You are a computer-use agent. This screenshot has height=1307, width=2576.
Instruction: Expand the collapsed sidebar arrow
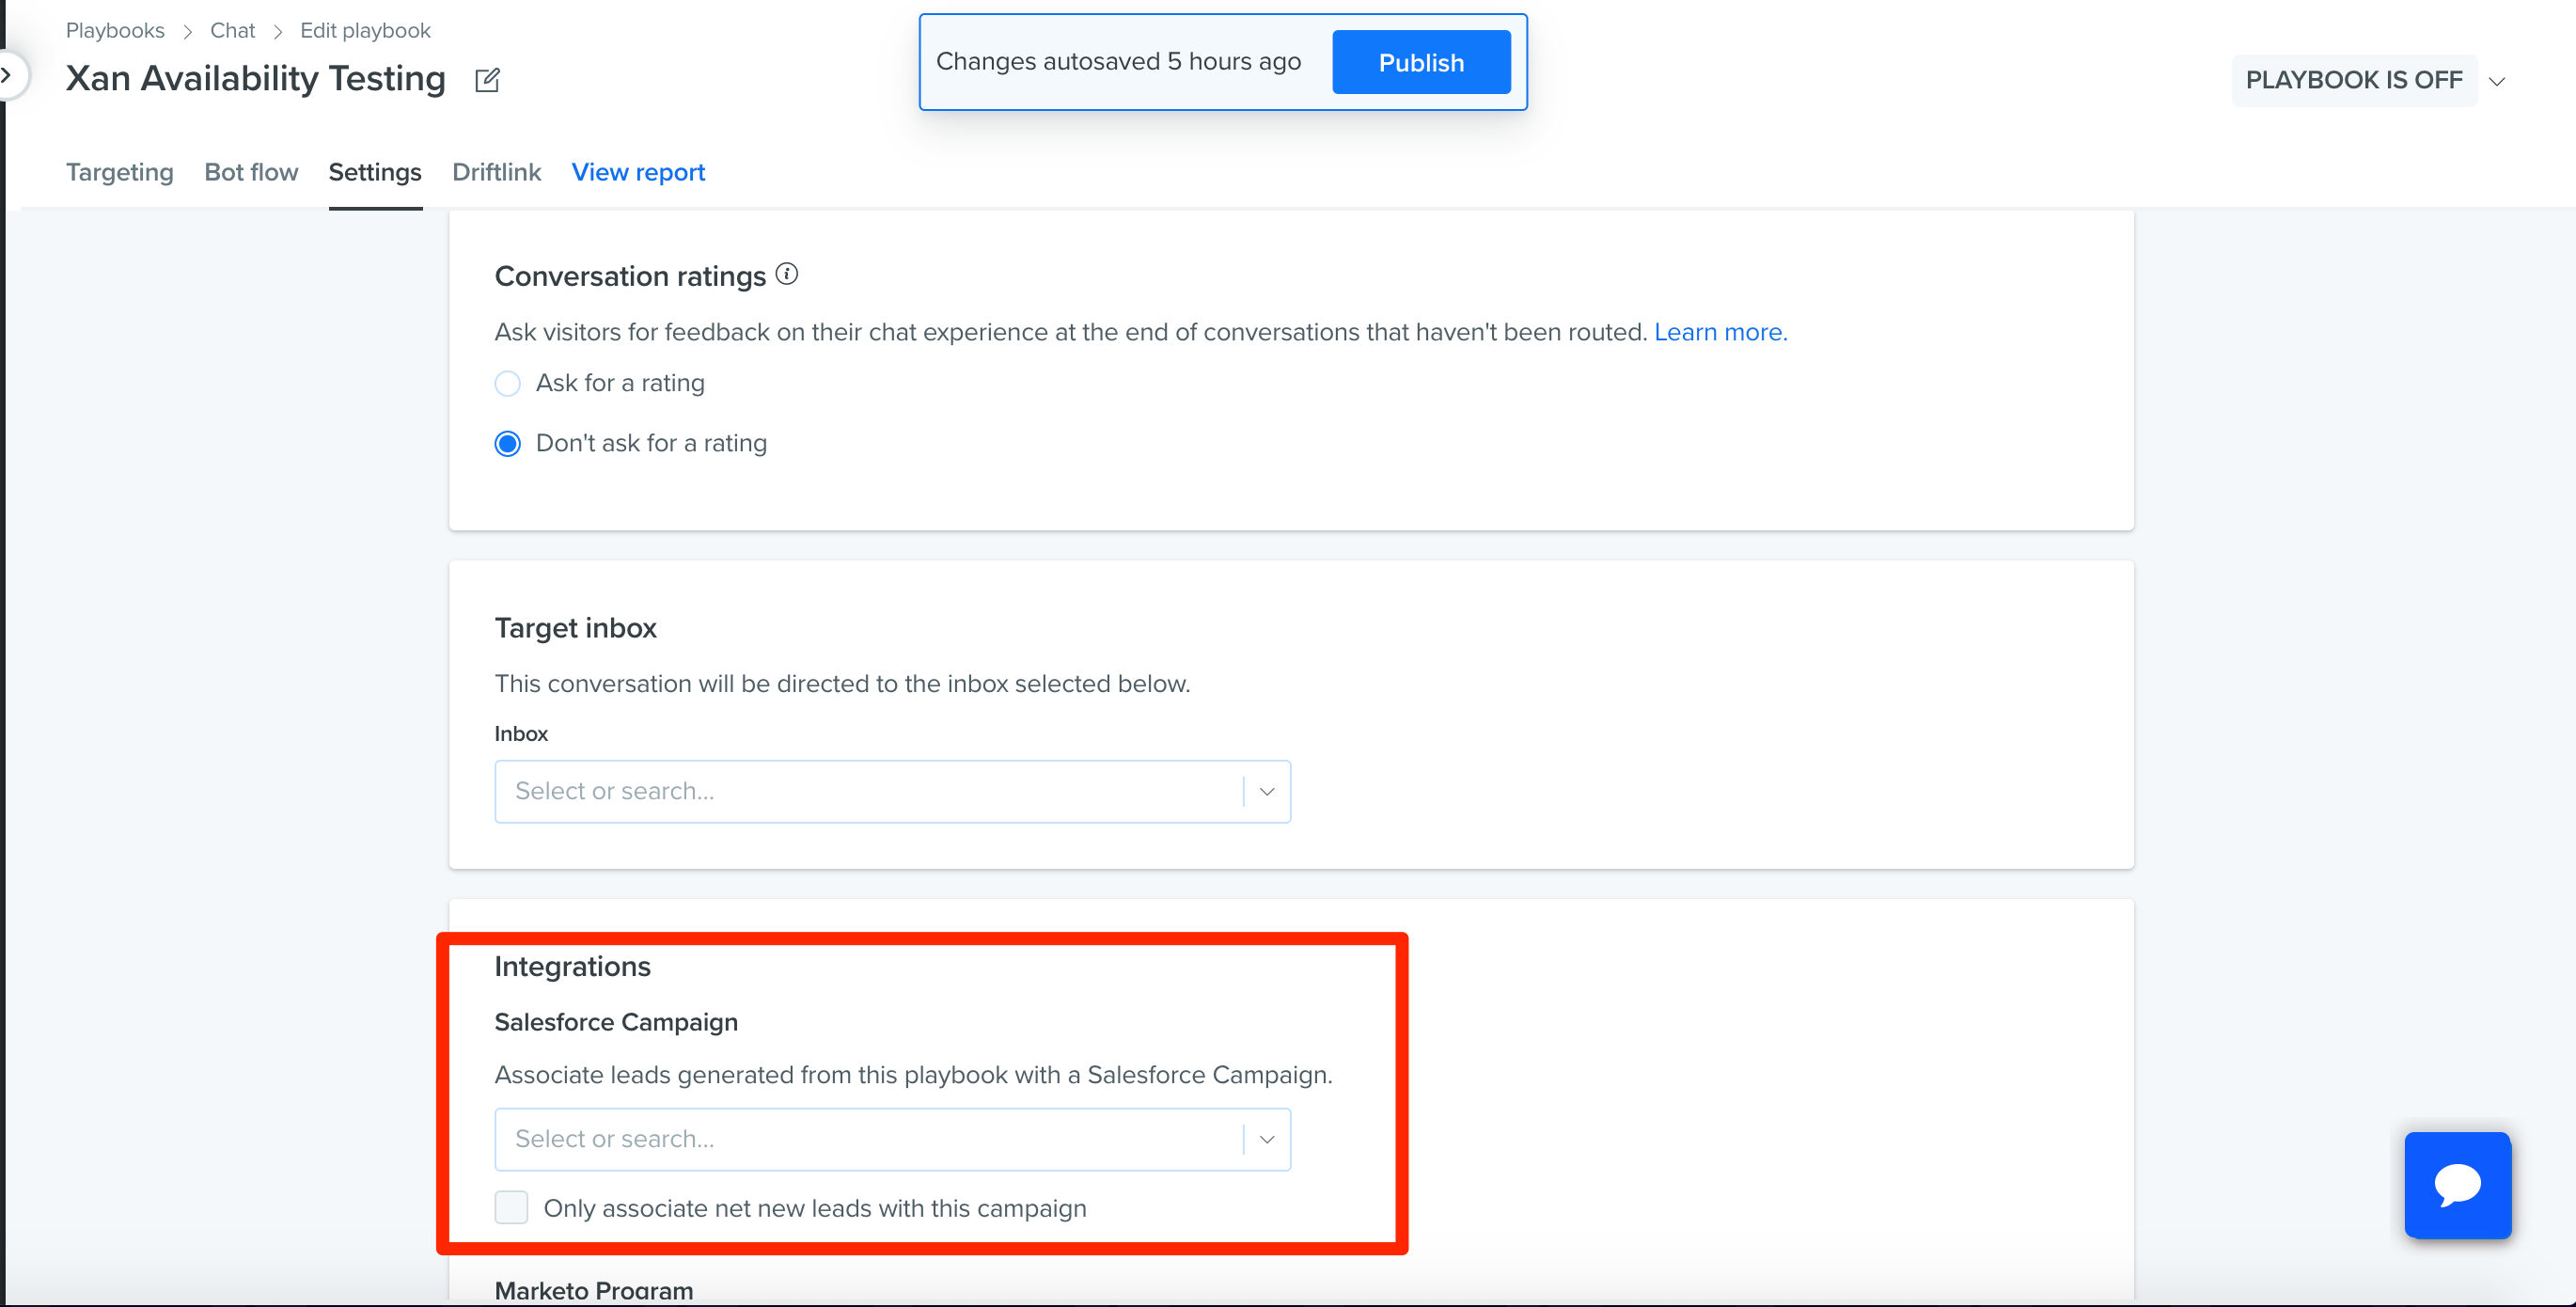pyautogui.click(x=8, y=75)
